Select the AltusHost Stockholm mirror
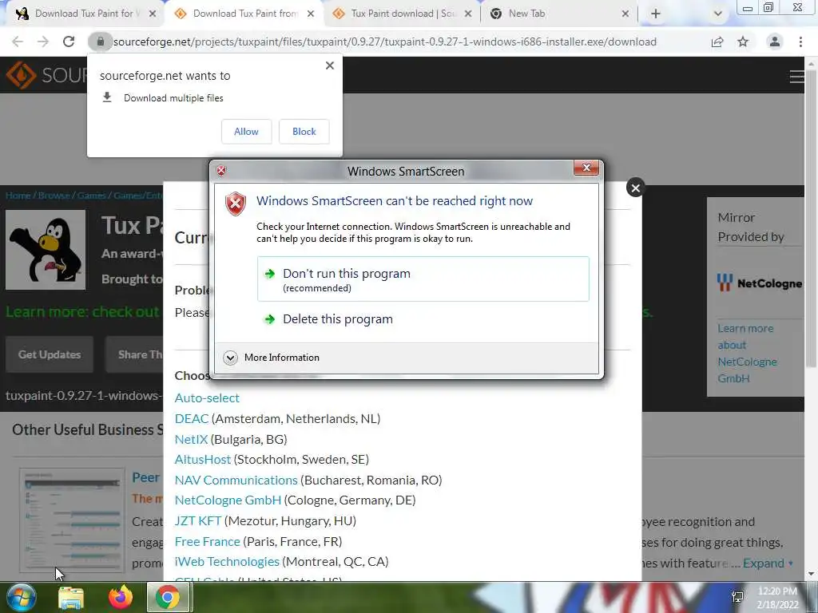The width and height of the screenshot is (818, 613). tap(202, 459)
